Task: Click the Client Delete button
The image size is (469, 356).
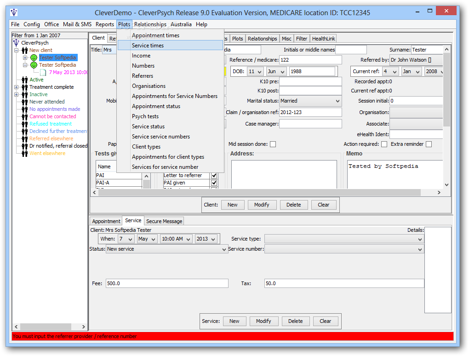Action: coord(293,205)
